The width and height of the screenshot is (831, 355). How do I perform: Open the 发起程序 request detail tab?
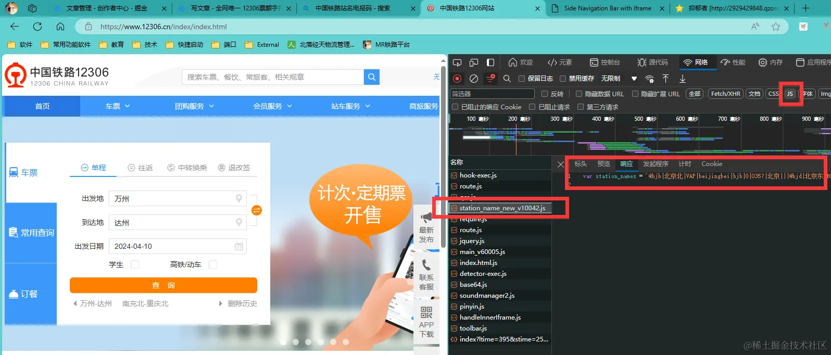pyautogui.click(x=656, y=164)
